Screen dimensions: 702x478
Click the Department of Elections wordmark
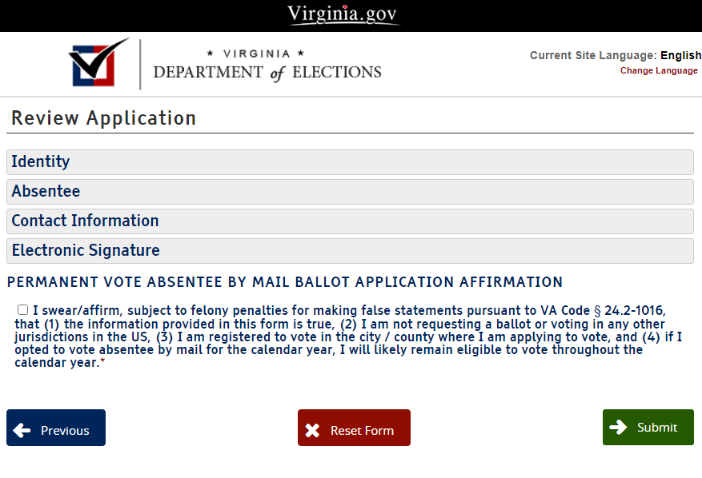[267, 66]
